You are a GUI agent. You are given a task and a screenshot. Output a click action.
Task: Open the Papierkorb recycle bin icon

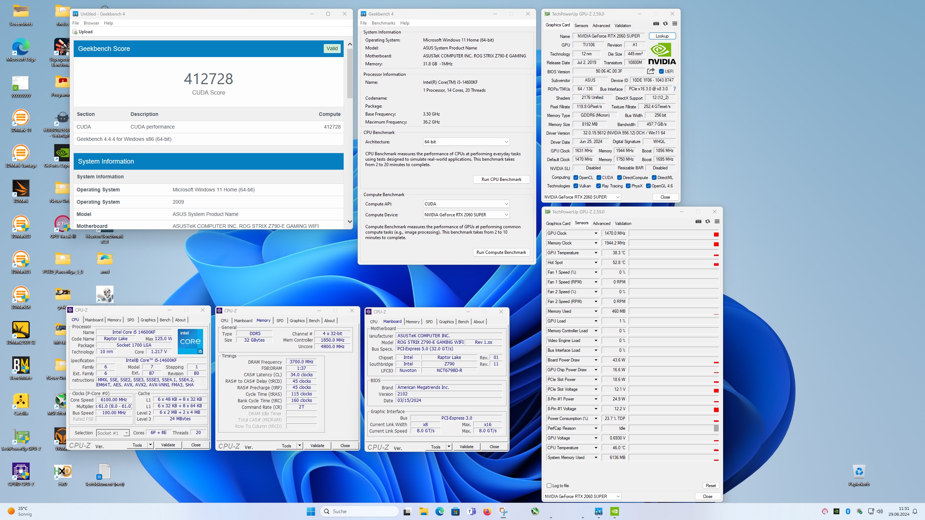(859, 474)
